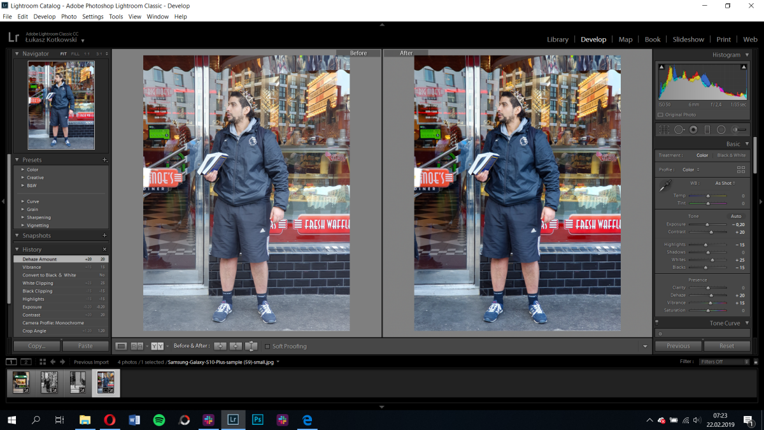Screen dimensions: 764x430
Task: Go back with filmstrip left arrow
Action: tap(53, 362)
